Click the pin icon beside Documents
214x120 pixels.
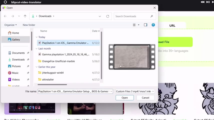[28, 53]
